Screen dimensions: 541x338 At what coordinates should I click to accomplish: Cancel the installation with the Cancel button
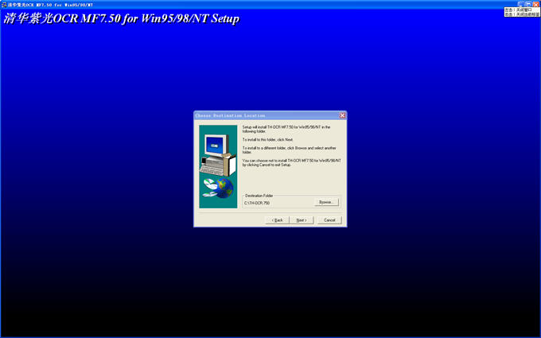coord(329,220)
